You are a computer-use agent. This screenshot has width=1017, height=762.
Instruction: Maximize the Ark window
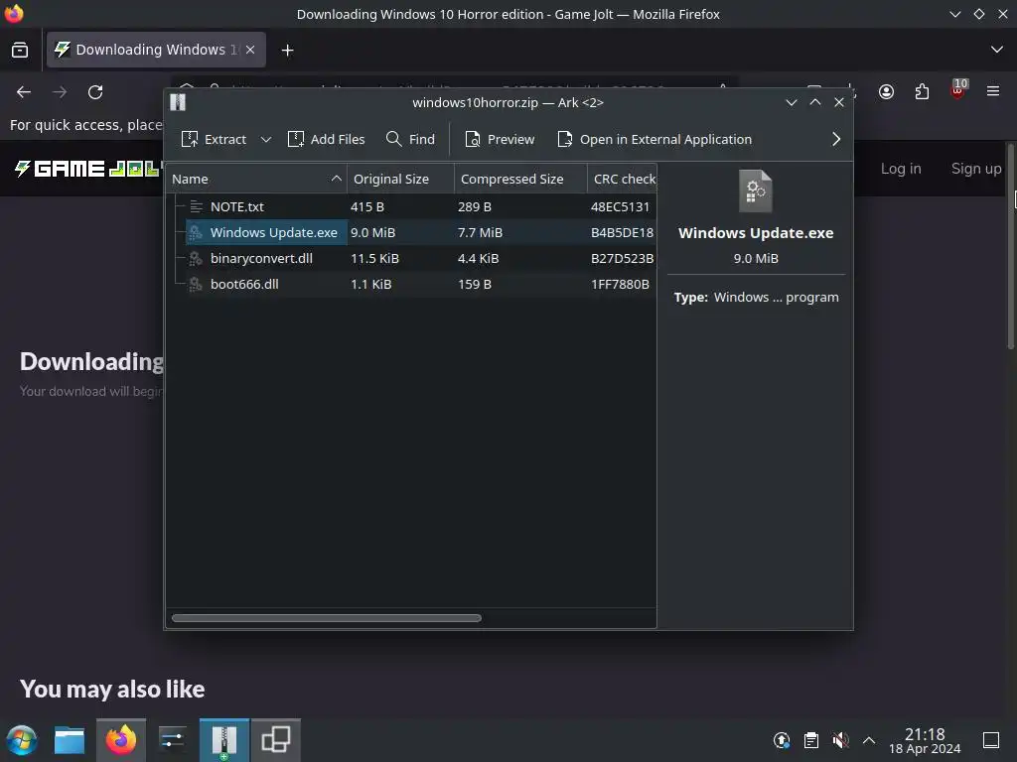pos(815,102)
